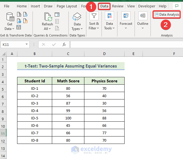Click the Insert Function fx icon
Image resolution: width=183 pixels, height=159 pixels.
pyautogui.click(x=64, y=44)
